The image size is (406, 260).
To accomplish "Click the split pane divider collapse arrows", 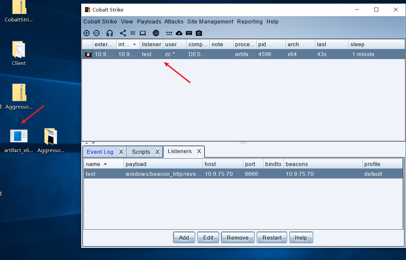I will coord(89,143).
